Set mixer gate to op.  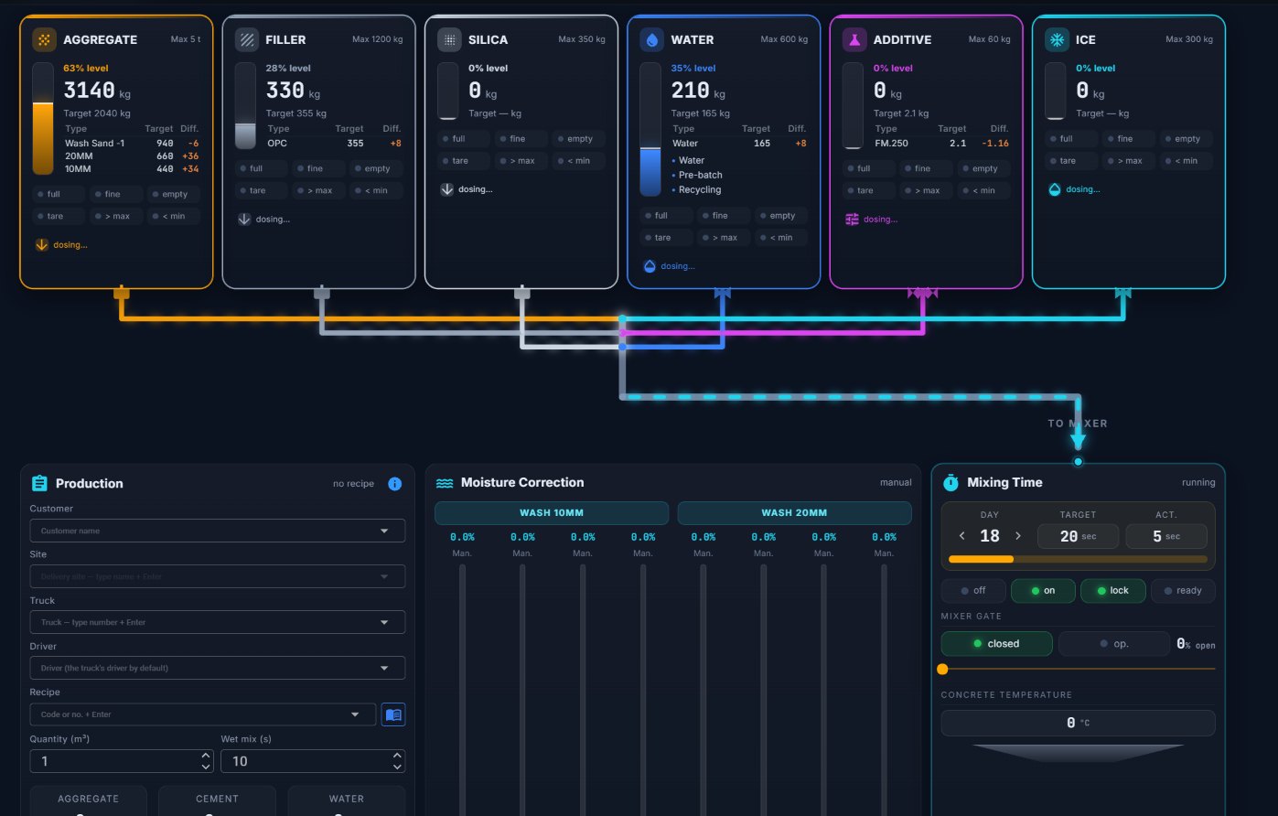coord(1113,643)
